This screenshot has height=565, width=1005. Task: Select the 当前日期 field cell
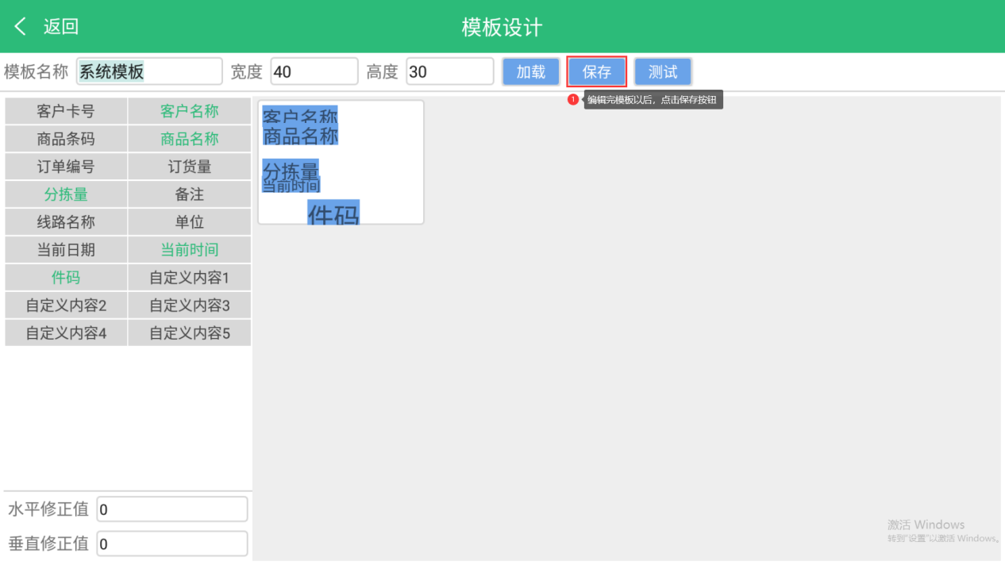[x=66, y=251]
